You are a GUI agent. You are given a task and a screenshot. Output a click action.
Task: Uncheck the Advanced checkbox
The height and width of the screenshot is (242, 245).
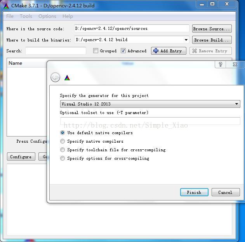123,51
